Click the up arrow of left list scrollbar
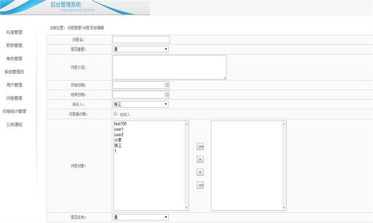Viewport: 373px width, 223px height. point(186,124)
